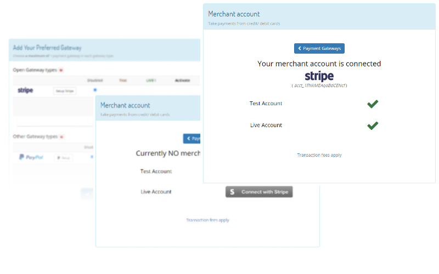Image resolution: width=439 pixels, height=274 pixels.
Task: Open Transaction fees apply link below Connect with Stripe
Action: (207, 220)
